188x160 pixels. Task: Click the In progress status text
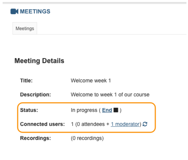tap(84, 110)
